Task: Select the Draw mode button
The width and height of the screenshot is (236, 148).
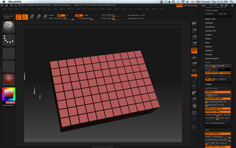Action: tap(25, 17)
